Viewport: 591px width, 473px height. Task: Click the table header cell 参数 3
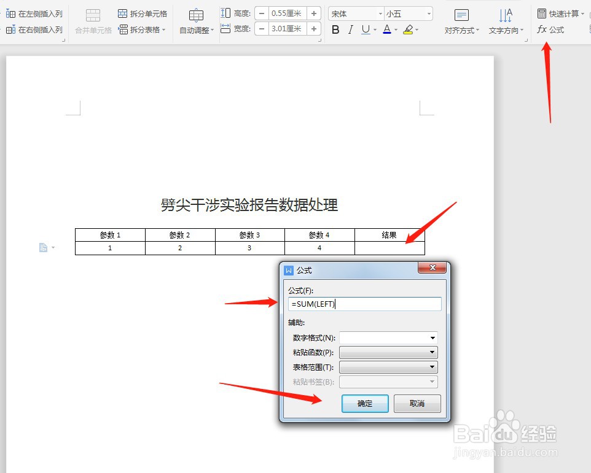pyautogui.click(x=249, y=235)
